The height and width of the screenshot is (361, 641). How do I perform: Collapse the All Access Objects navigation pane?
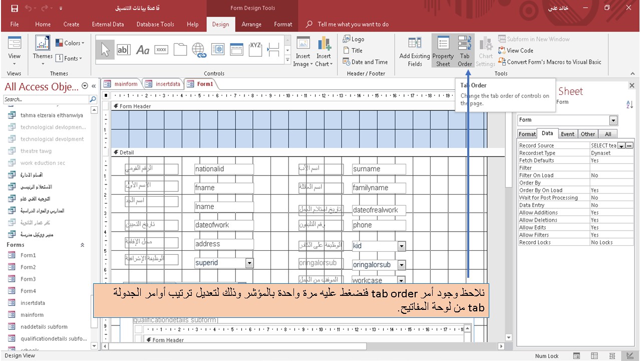pos(93,86)
